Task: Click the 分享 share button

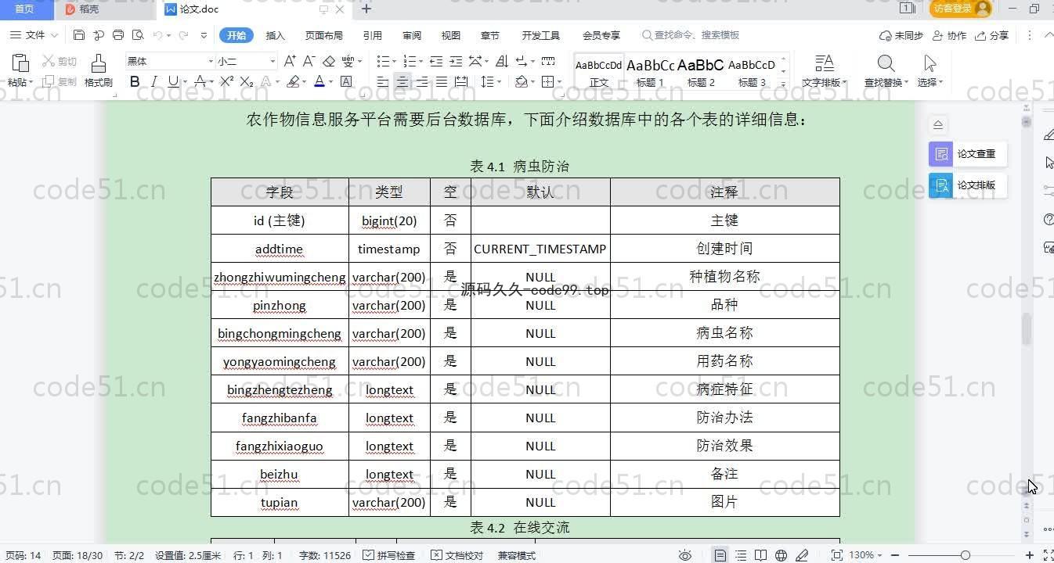Action: tap(993, 35)
